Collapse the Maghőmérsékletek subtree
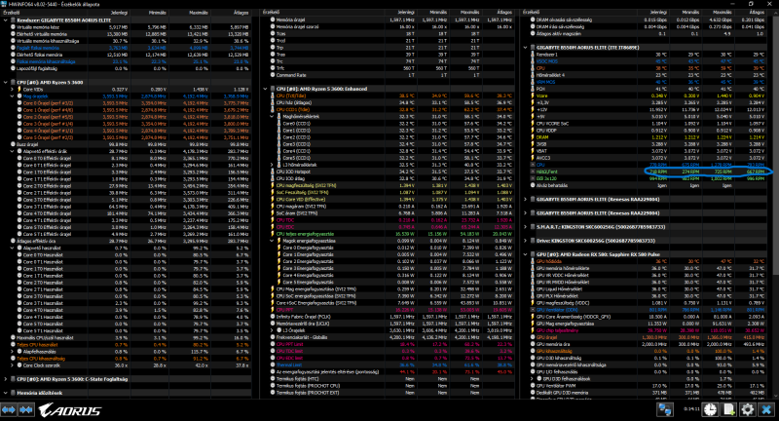This screenshot has height=421, width=779. (272, 117)
